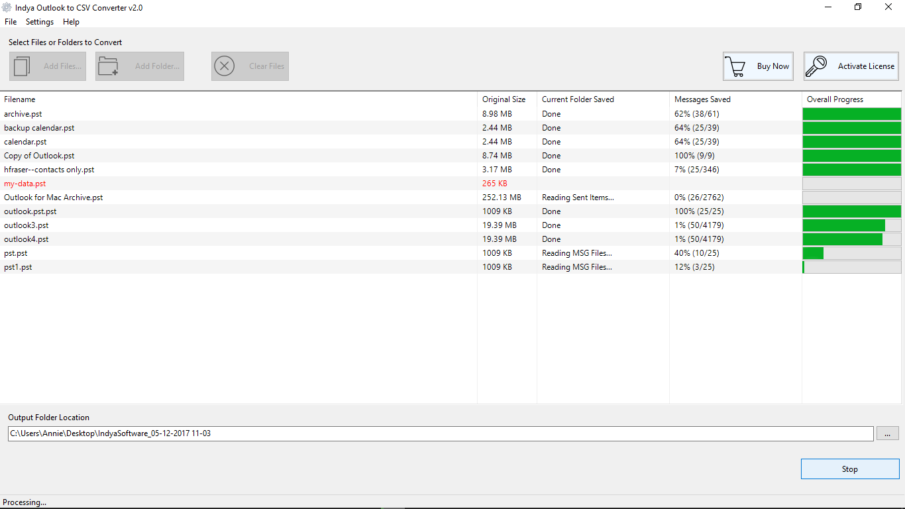Click the app gear icon in title bar
Screen dimensions: 905x509
pos(8,8)
